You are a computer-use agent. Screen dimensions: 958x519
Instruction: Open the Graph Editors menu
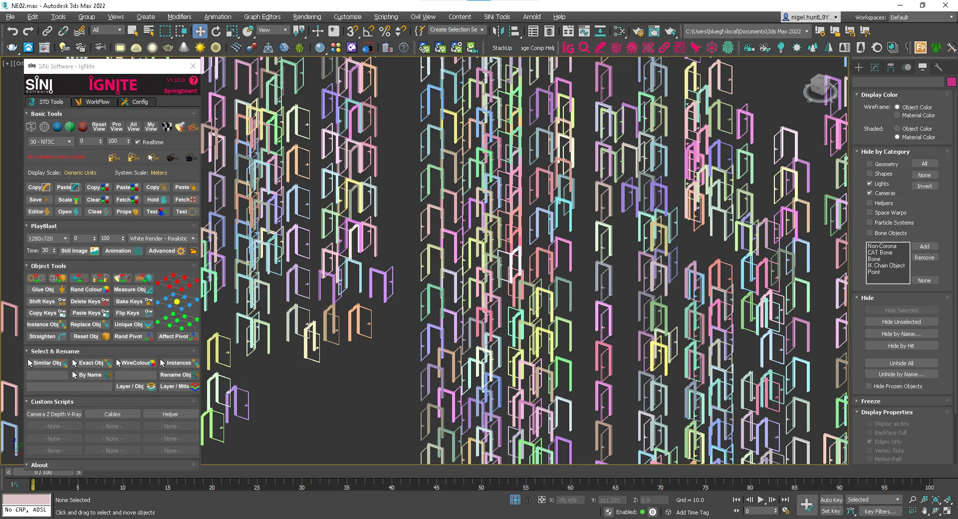click(x=262, y=17)
